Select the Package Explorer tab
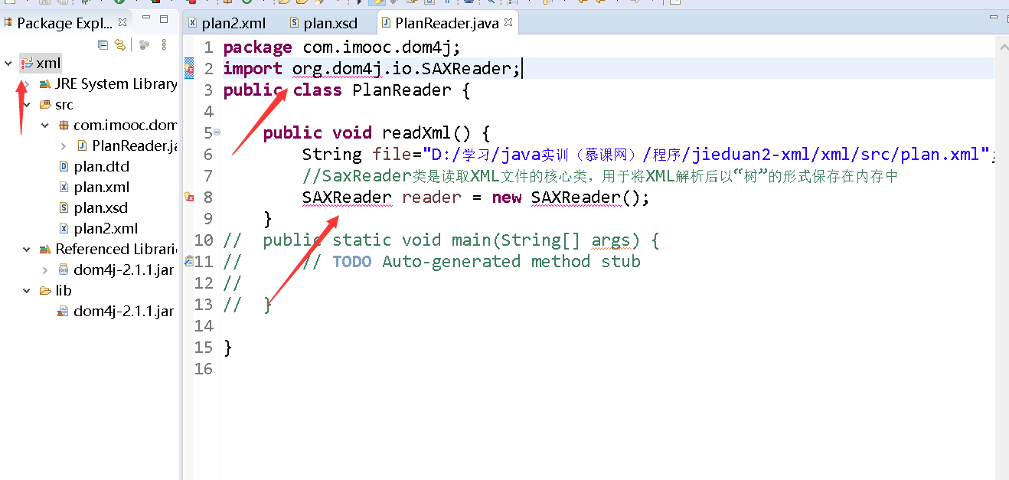 pyautogui.click(x=65, y=23)
